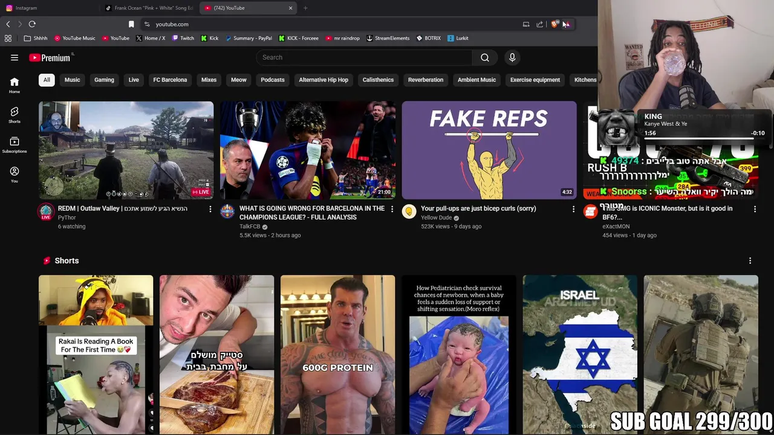Click the search magnifier button
The width and height of the screenshot is (774, 435).
pyautogui.click(x=484, y=57)
